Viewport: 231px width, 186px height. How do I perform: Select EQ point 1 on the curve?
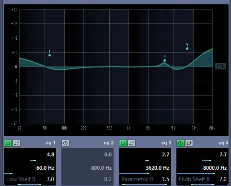(x=49, y=55)
